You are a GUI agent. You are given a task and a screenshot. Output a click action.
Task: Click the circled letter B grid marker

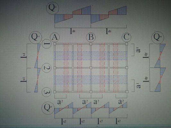[91, 37]
